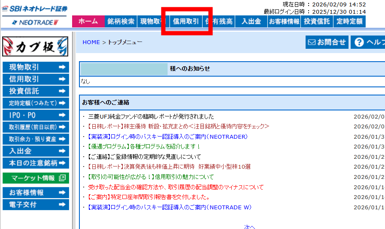385x229 pixels.
Task: Click the SBIネオトレード証券 logo
Action: pos(34,9)
